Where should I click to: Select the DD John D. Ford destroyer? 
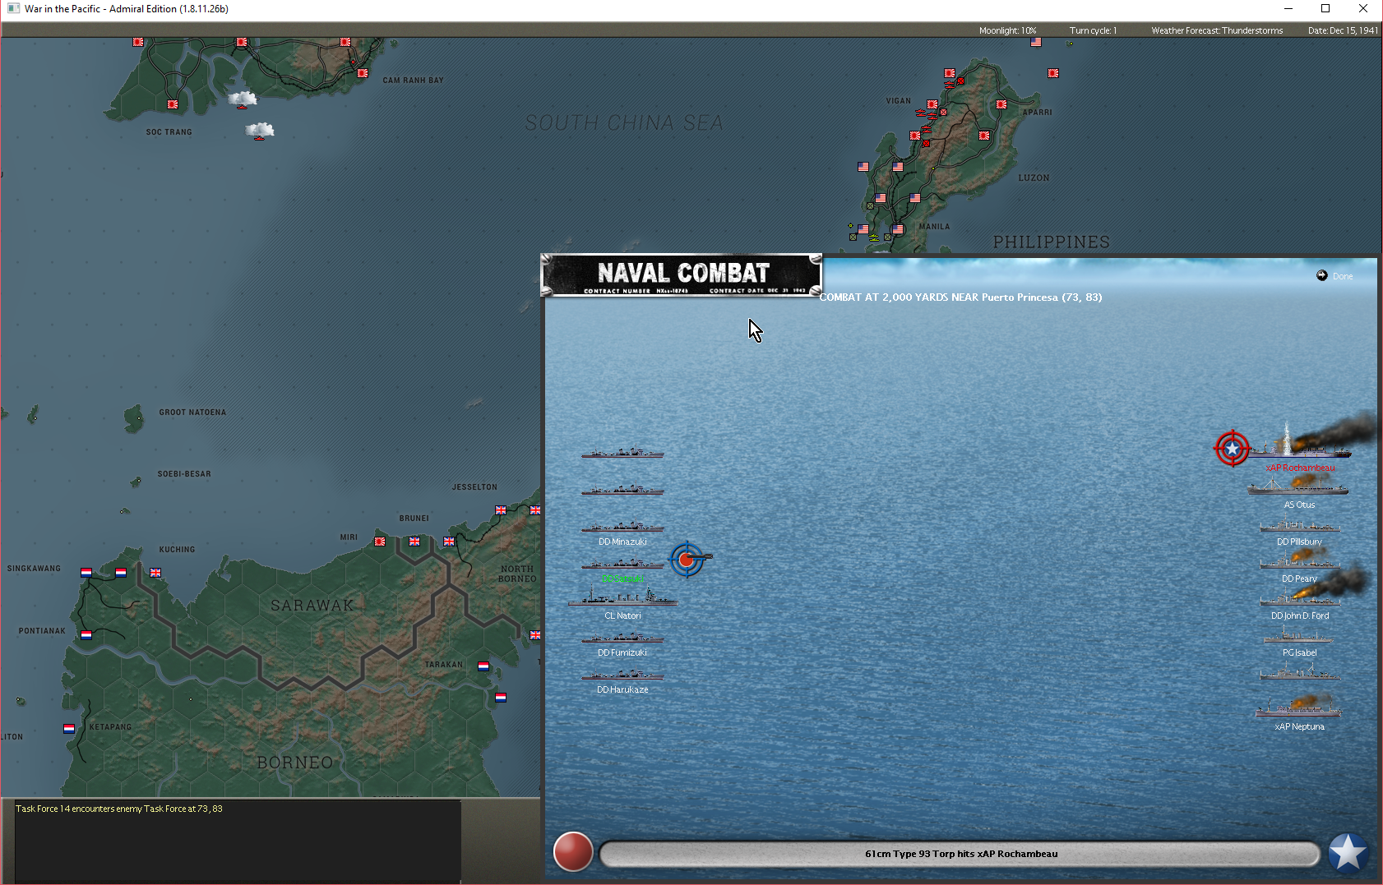click(1300, 598)
